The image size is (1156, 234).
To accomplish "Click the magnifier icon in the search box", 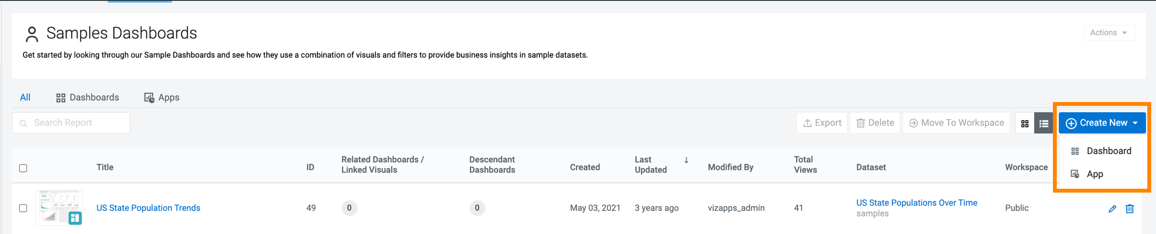I will [x=23, y=123].
